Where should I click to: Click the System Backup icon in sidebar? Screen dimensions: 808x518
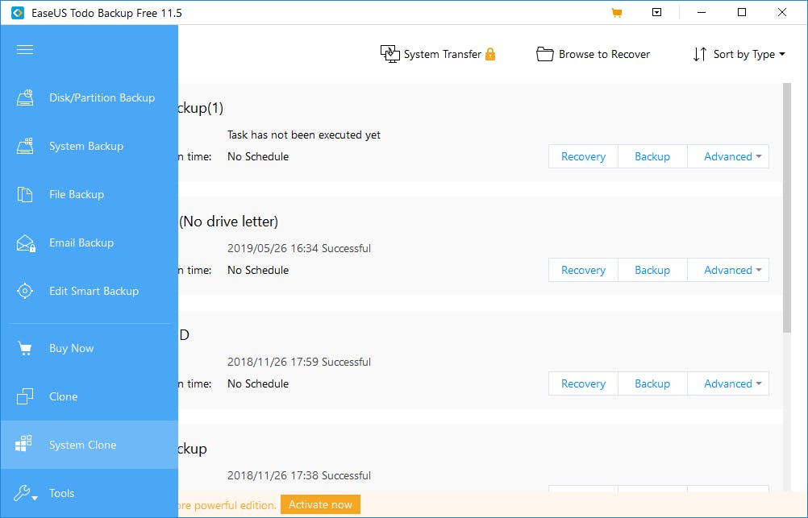(x=25, y=146)
